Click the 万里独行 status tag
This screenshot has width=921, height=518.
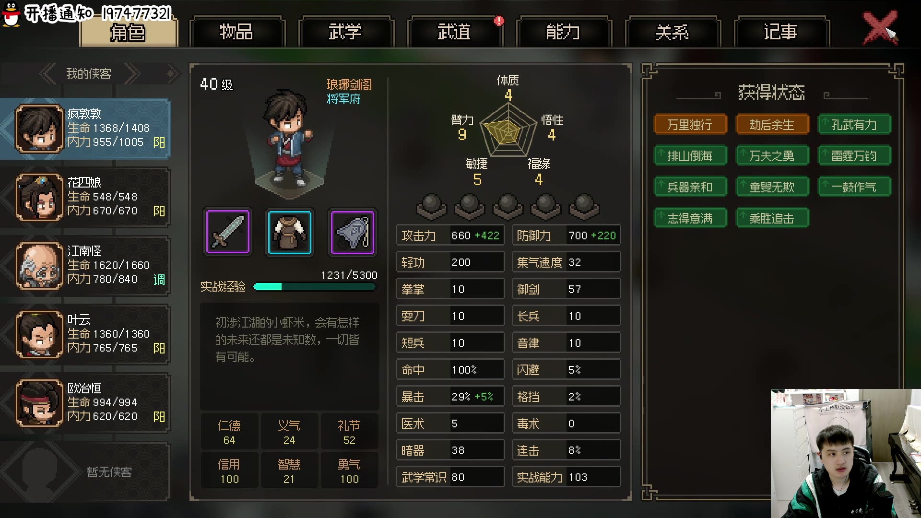click(690, 125)
